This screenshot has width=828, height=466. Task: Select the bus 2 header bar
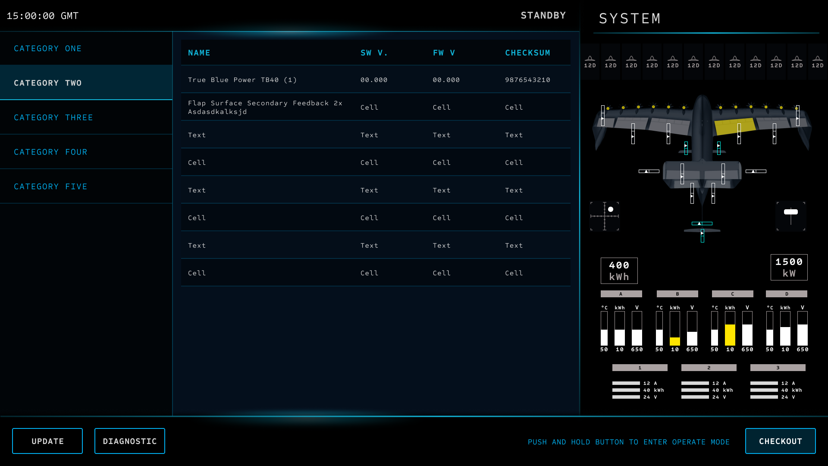click(709, 368)
